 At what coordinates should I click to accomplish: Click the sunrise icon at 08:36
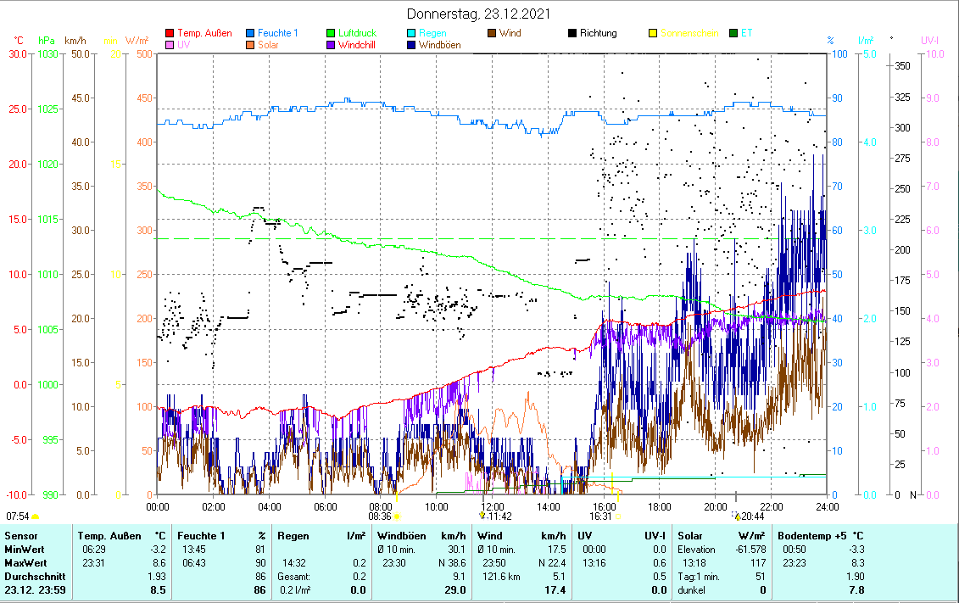(x=397, y=516)
